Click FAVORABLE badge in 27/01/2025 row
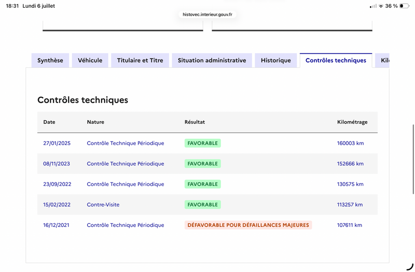Image resolution: width=415 pixels, height=272 pixels. (x=203, y=144)
